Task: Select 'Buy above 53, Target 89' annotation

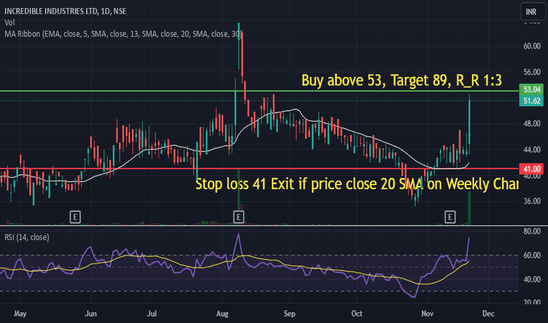Action: point(402,80)
